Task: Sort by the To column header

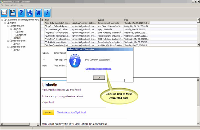Action: click(84, 20)
